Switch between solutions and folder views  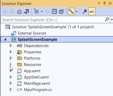pos(26,12)
